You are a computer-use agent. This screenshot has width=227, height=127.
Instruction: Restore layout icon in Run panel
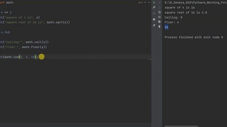[x=154, y=19]
